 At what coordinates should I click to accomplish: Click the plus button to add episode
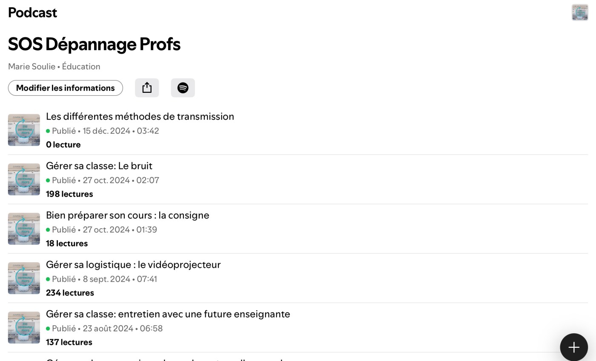pyautogui.click(x=573, y=347)
